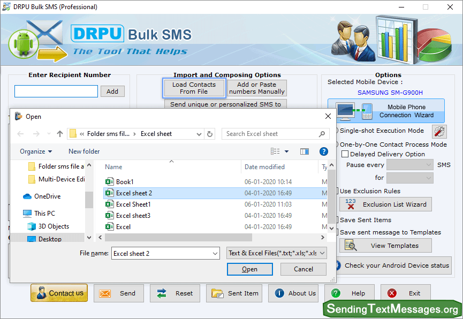Viewport: 463px width, 319px height.
Task: Click Cancel button in dialog
Action: (x=303, y=269)
